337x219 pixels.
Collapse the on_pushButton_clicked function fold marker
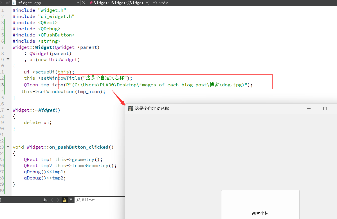coord(8,147)
